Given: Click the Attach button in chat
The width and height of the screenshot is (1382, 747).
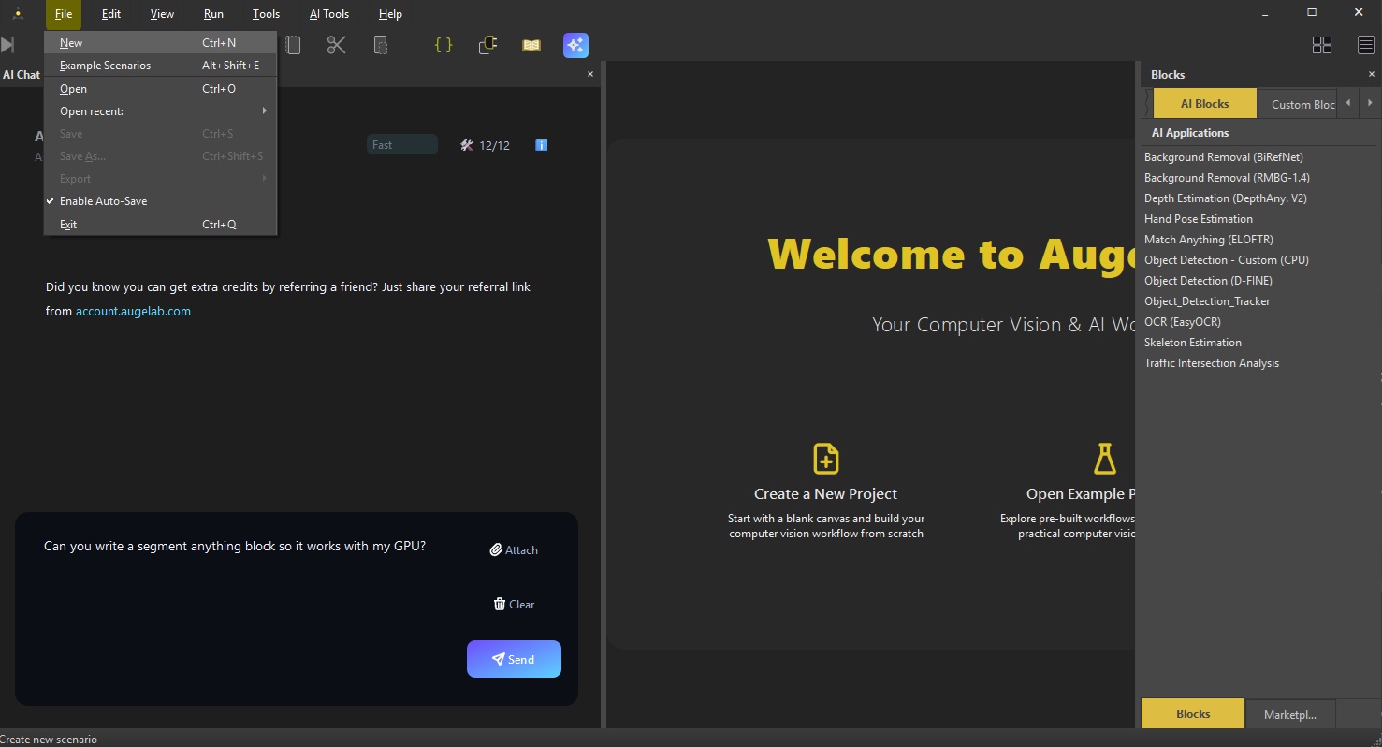Looking at the screenshot, I should click(x=514, y=550).
